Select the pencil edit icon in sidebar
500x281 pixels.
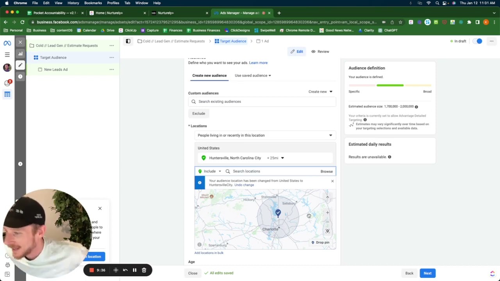pyautogui.click(x=20, y=65)
